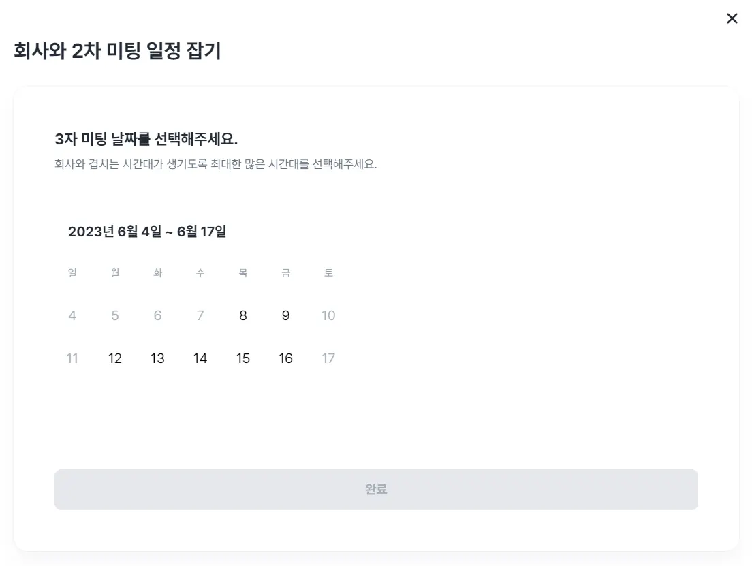Image resolution: width=752 pixels, height=566 pixels.
Task: Select June 8 on the calendar
Action: 243,316
